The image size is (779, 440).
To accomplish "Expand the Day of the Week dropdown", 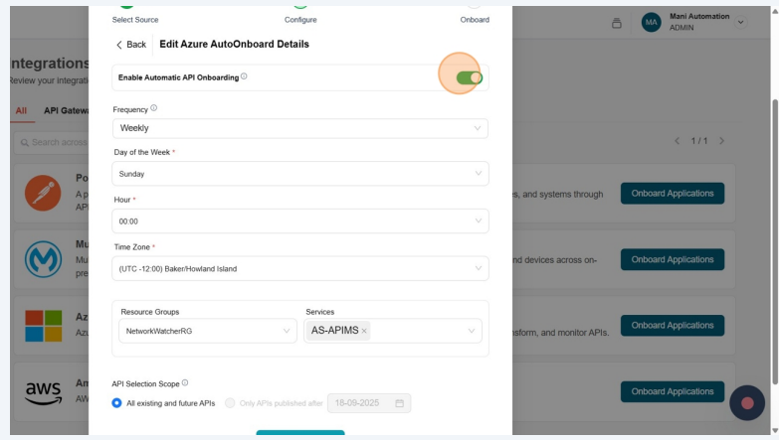I will tap(300, 174).
